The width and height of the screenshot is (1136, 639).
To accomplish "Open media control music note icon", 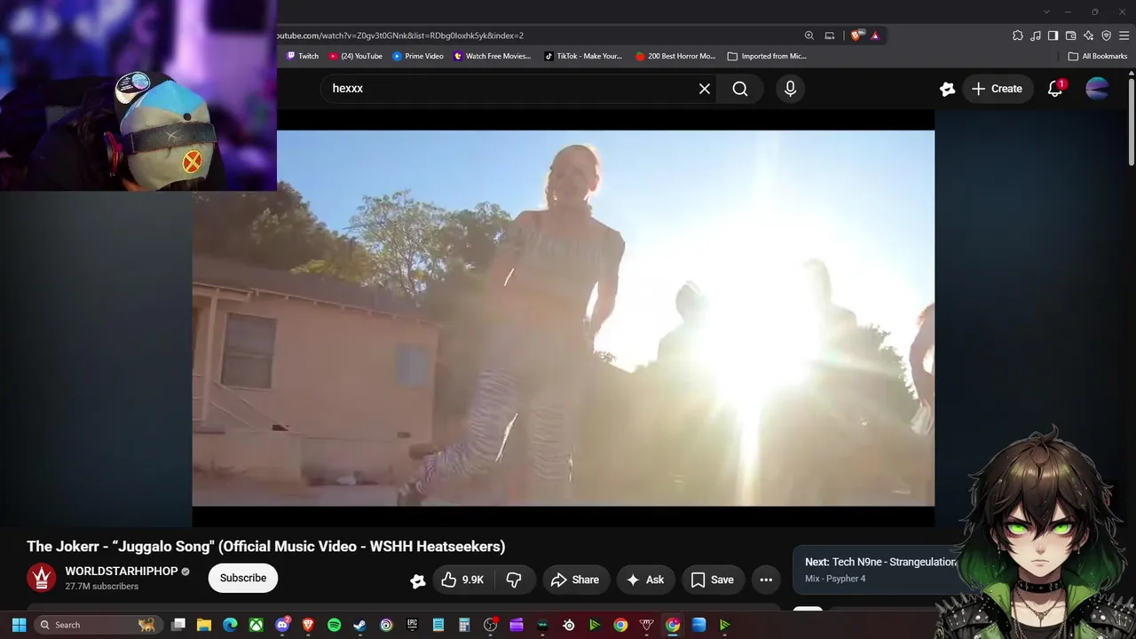I will pos(1036,35).
